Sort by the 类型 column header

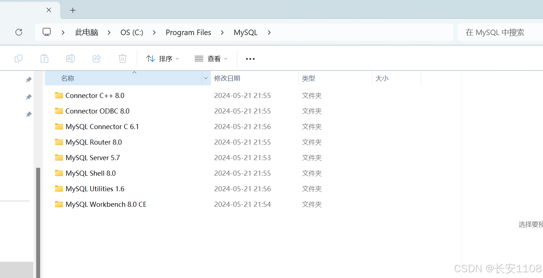(x=335, y=78)
